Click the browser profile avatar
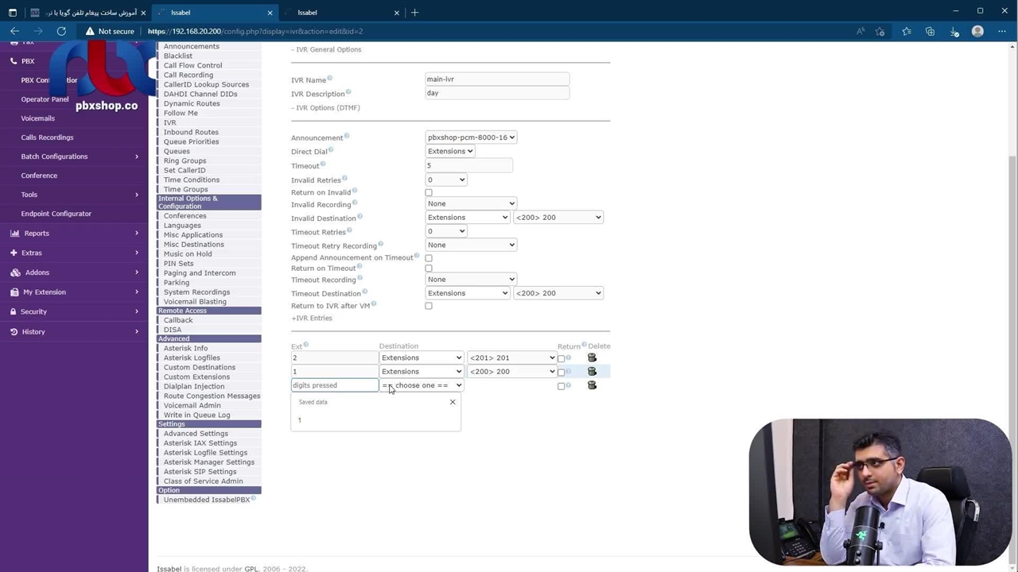Viewport: 1018px width, 572px height. coord(977,31)
